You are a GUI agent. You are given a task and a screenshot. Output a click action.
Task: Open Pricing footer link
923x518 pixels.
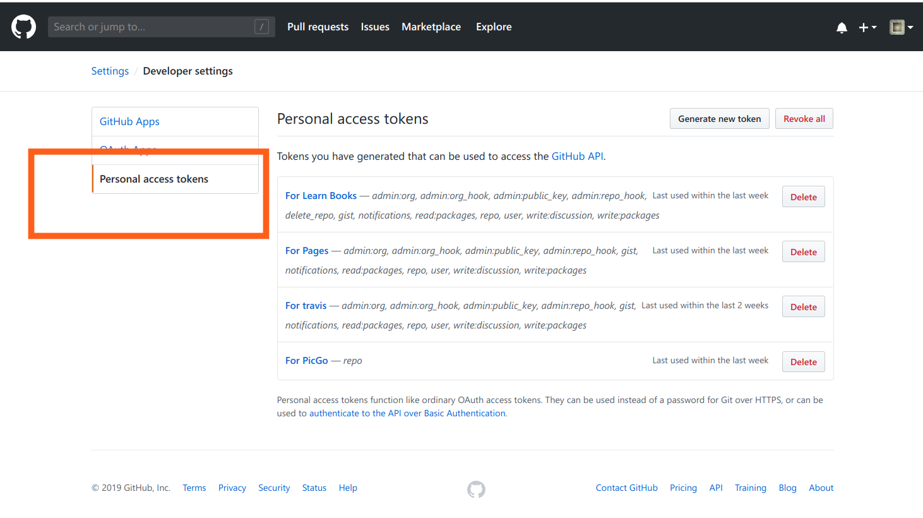click(683, 488)
